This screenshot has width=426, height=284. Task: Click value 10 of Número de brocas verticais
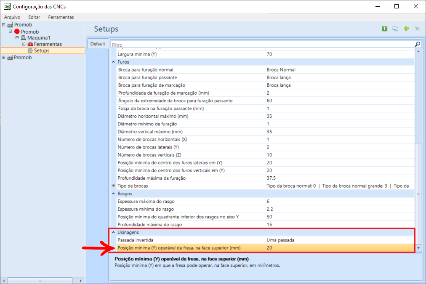pos(340,155)
